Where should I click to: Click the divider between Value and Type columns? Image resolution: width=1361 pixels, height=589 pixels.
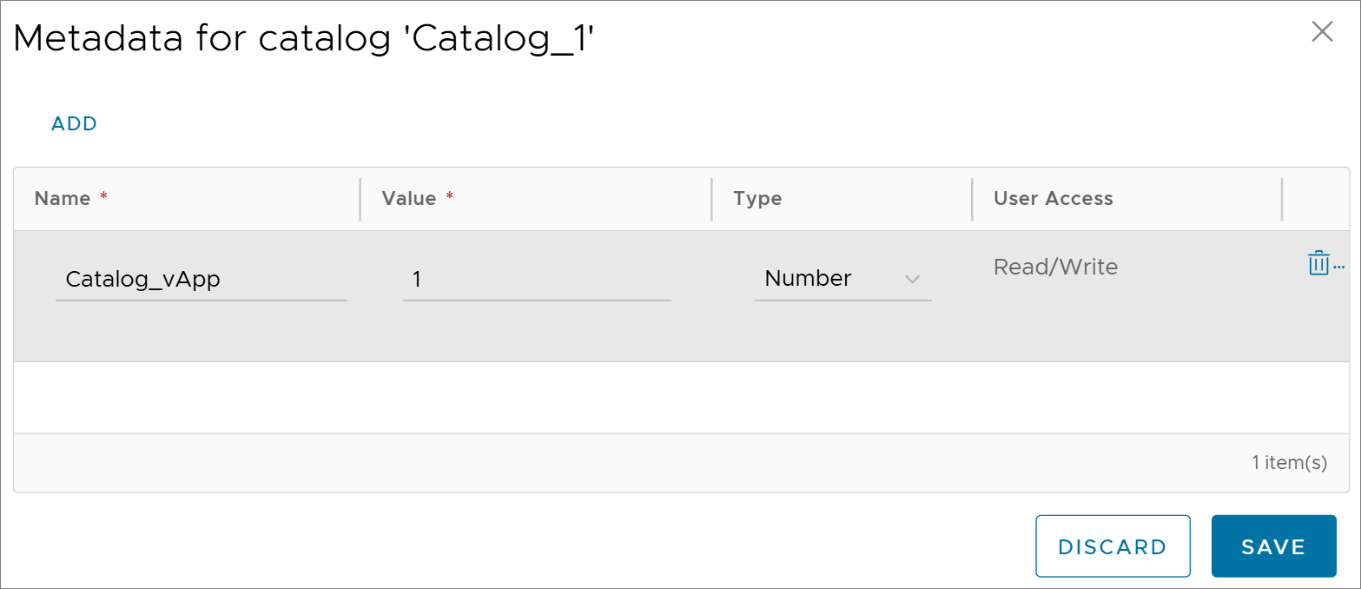pyautogui.click(x=711, y=200)
